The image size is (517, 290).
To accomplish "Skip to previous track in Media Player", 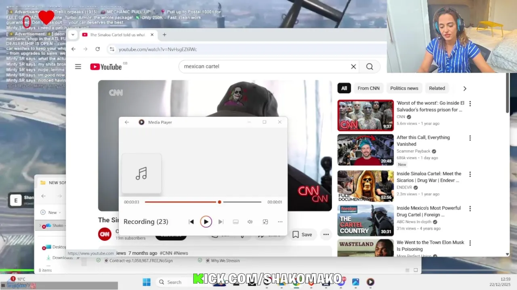I will click(191, 222).
